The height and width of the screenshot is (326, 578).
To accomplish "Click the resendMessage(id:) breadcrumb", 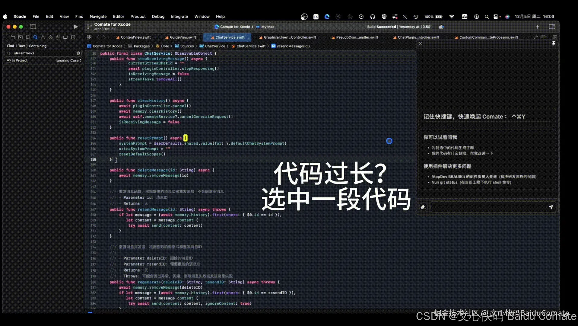I will tap(291, 46).
